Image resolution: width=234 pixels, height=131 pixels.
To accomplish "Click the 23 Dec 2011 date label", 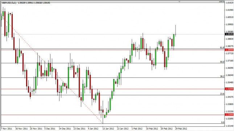I will (79, 128).
